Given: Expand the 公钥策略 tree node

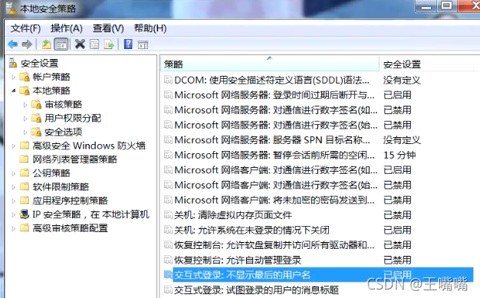Looking at the screenshot, I should point(14,173).
